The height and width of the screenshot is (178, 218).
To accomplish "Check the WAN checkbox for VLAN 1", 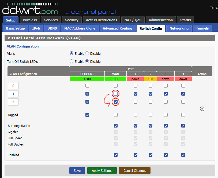I will [115, 93].
